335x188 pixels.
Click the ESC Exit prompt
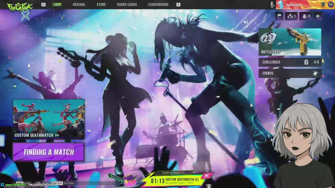[x=23, y=183]
